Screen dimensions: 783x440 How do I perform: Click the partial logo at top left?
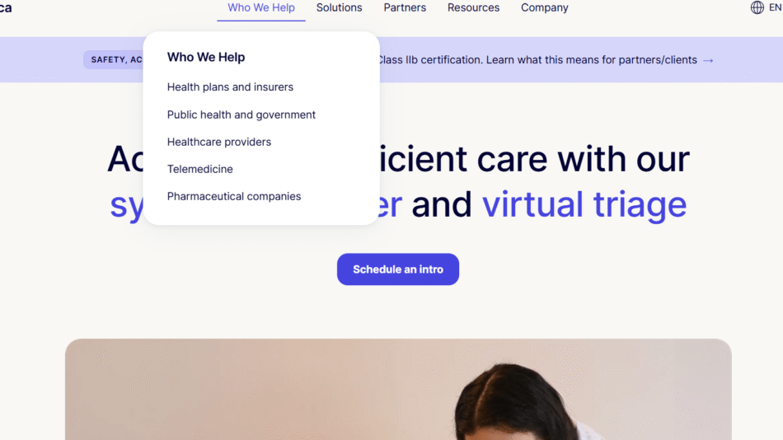[6, 8]
